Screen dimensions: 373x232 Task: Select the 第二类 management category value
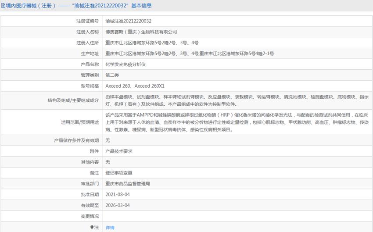coord(112,75)
